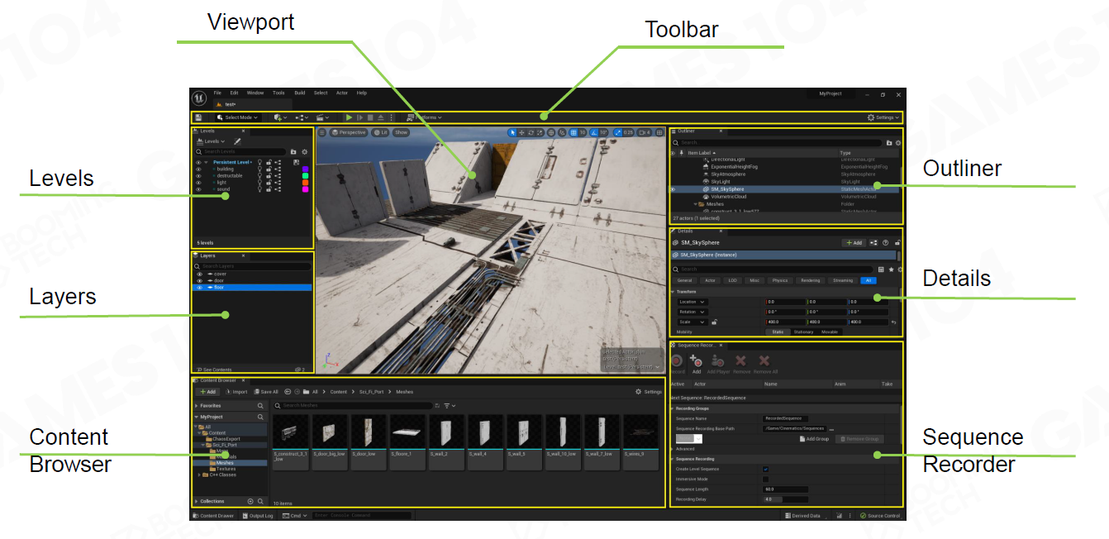
Task: Click the search icon next to Favorites
Action: (260, 406)
